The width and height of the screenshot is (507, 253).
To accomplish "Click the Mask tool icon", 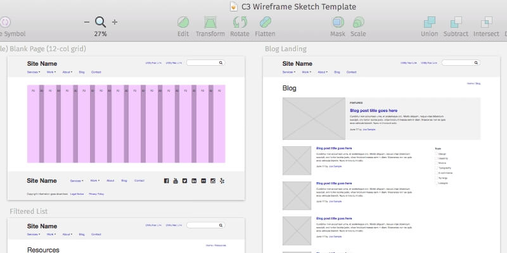I will 338,23.
